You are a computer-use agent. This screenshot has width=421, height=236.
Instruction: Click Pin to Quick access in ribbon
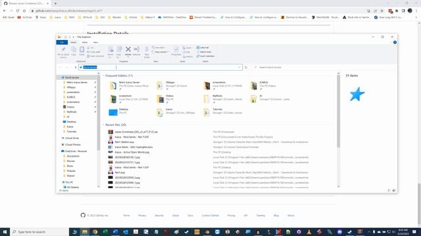(63, 52)
